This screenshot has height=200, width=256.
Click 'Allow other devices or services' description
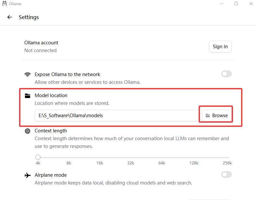click(x=87, y=82)
